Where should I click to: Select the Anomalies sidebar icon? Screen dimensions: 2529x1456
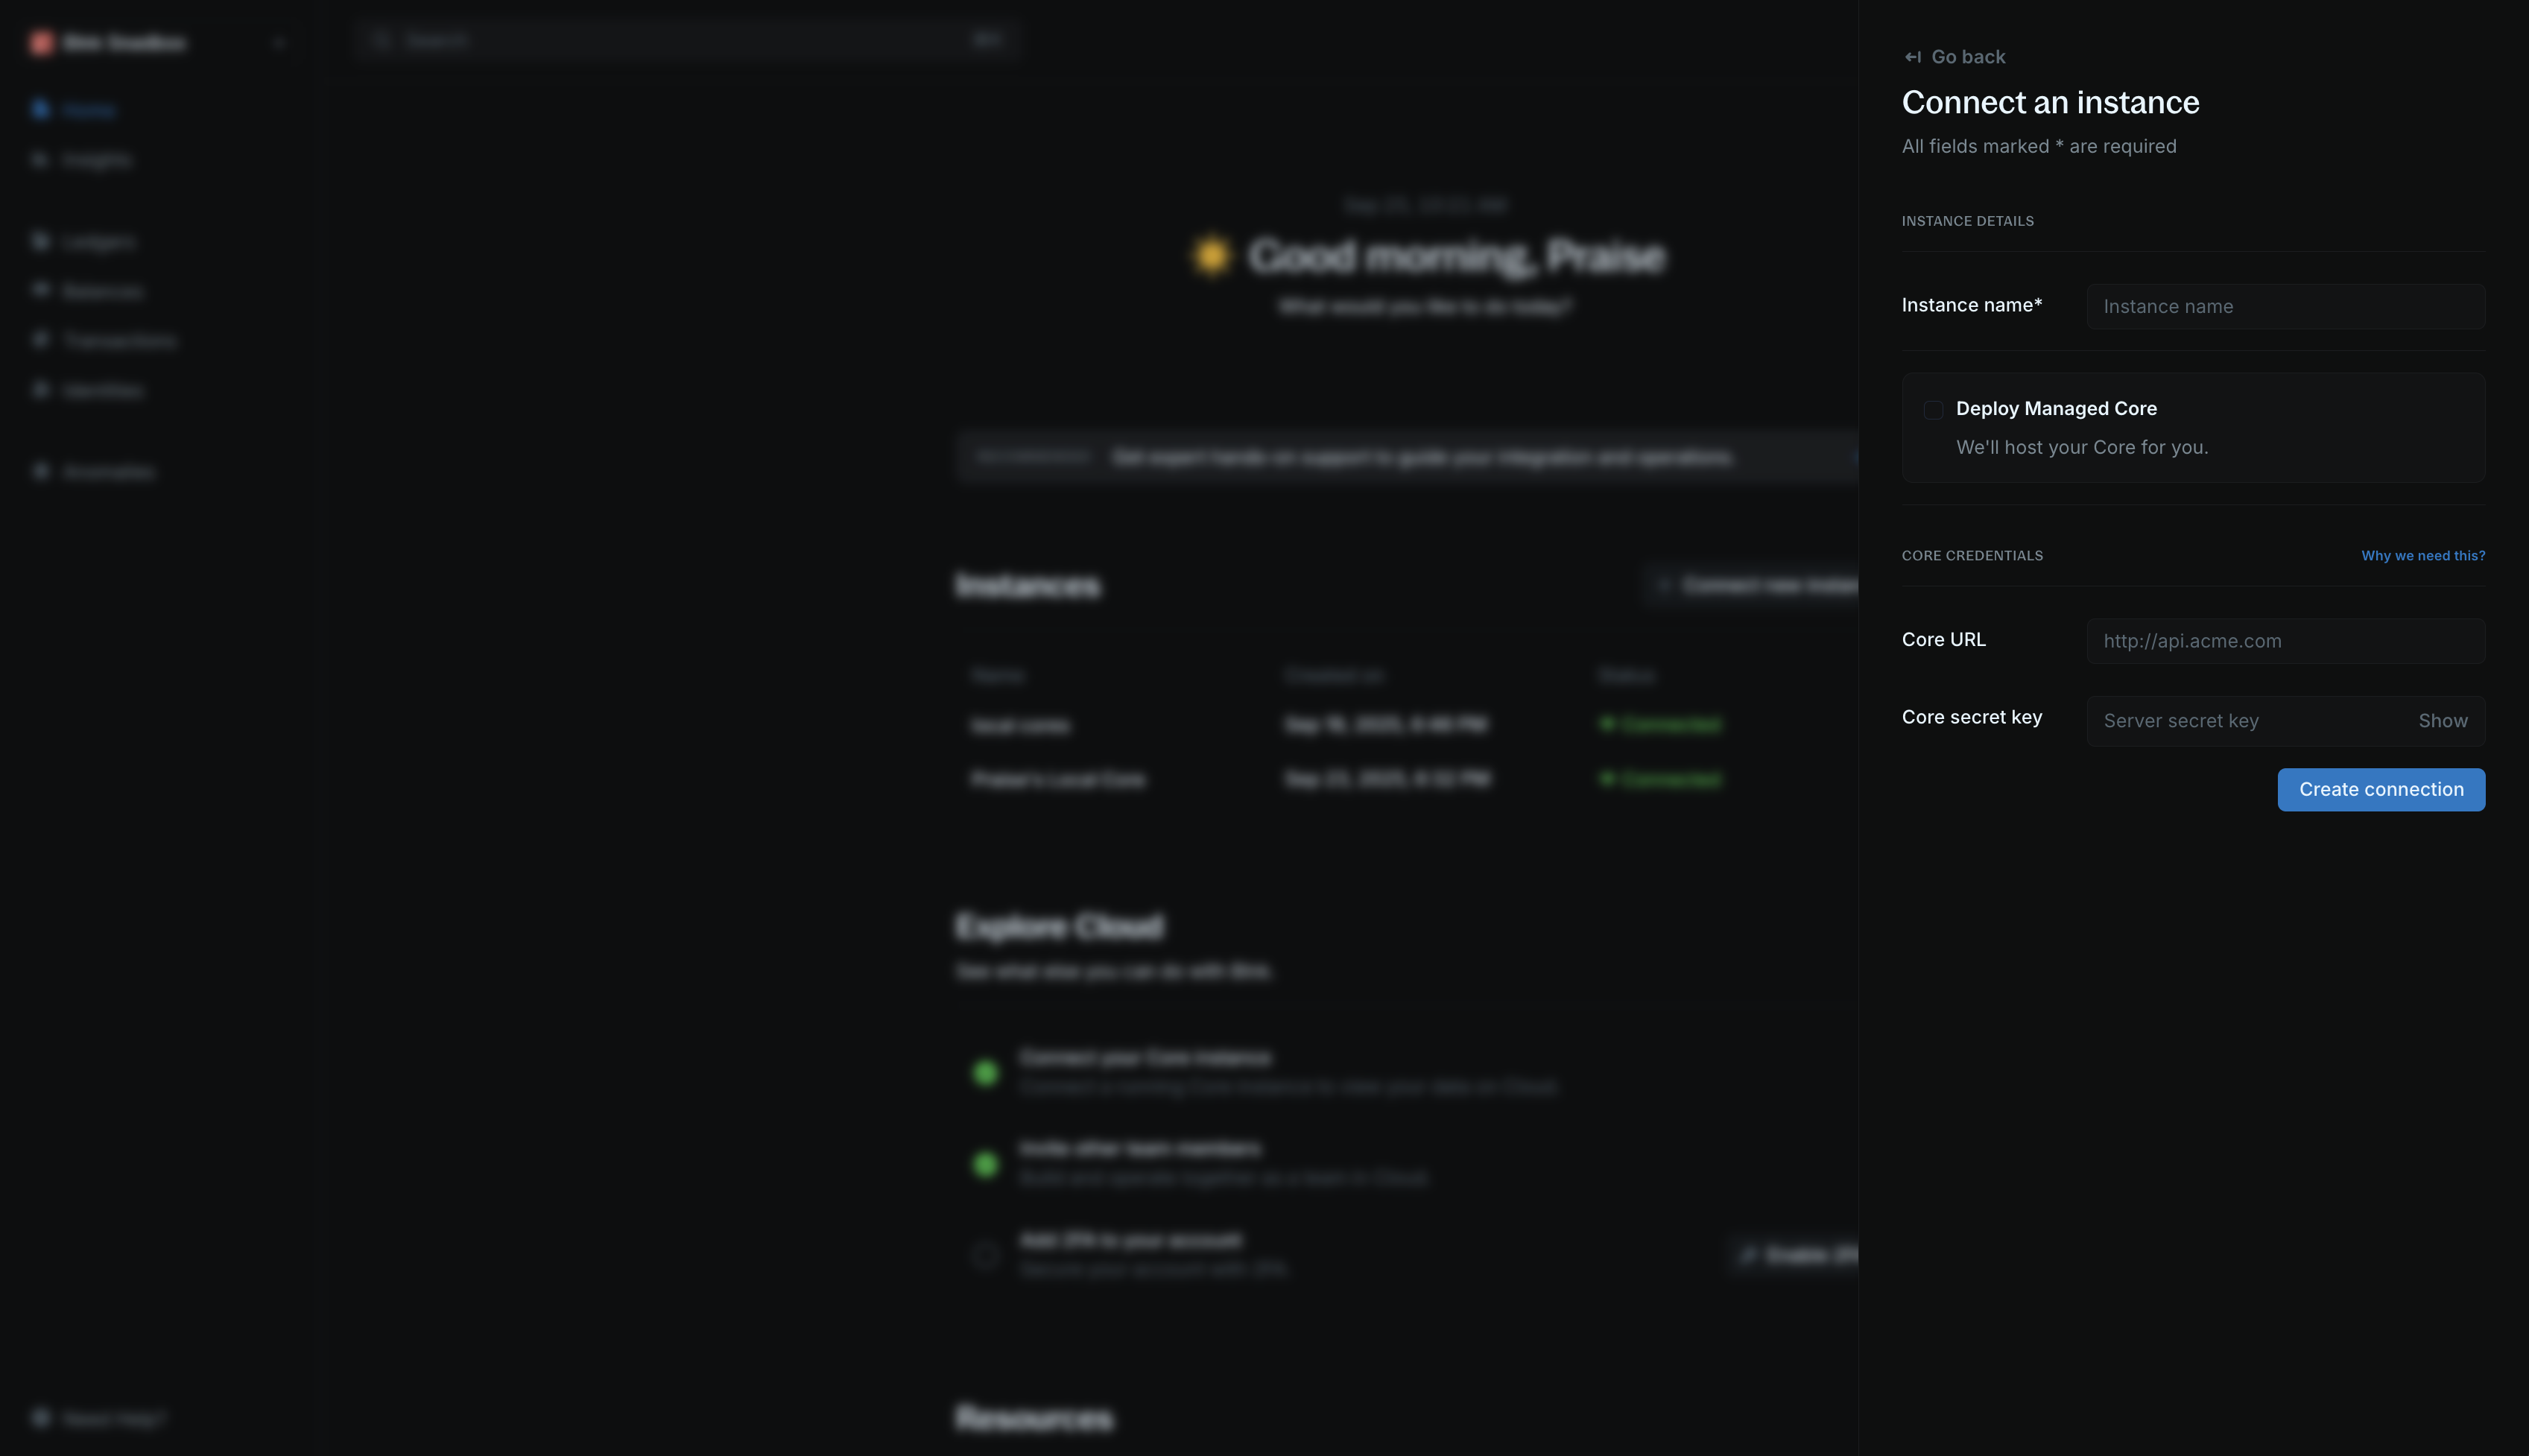41,471
